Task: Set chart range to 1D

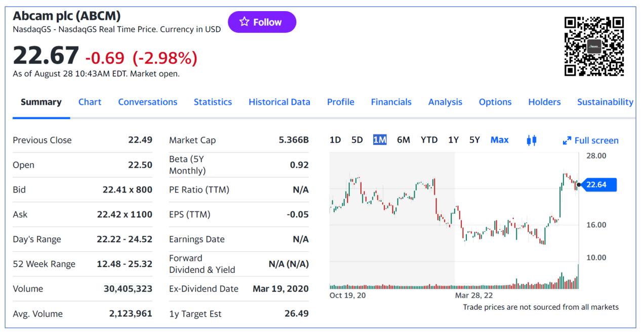Action: 335,140
